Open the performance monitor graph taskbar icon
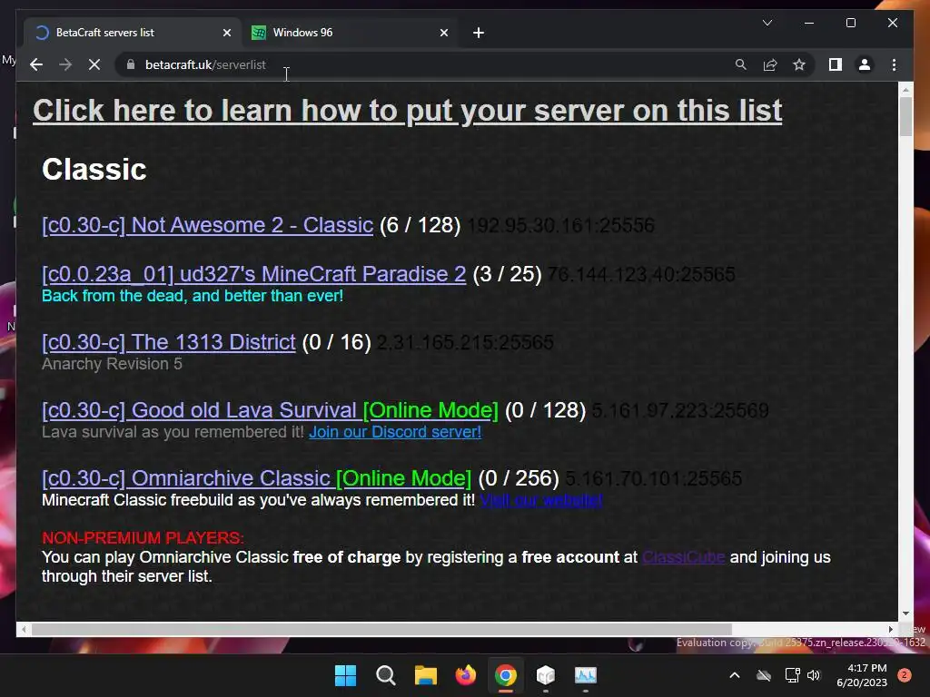 pos(586,675)
